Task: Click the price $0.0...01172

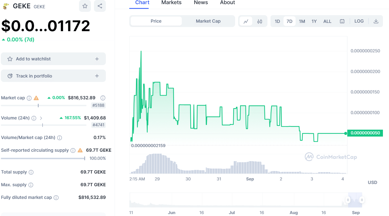Action: [x=46, y=26]
